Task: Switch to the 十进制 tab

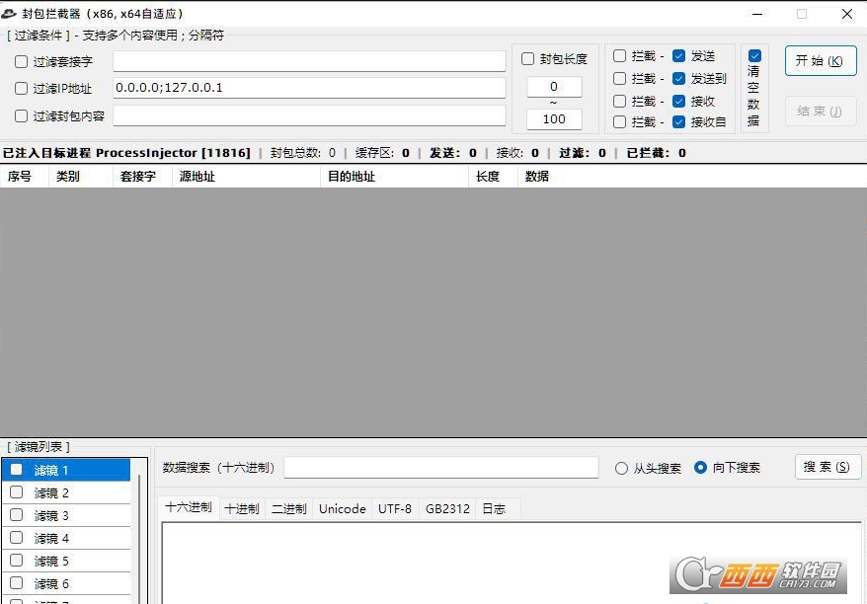Action: 242,509
